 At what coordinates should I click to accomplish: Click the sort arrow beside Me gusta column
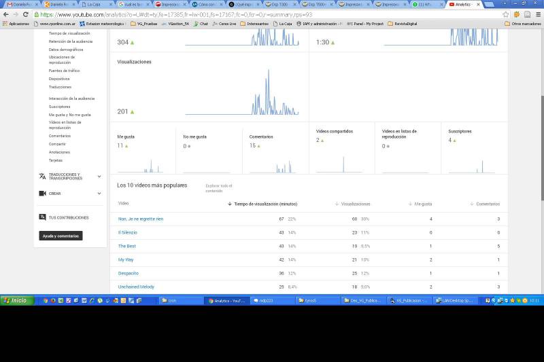pos(410,204)
